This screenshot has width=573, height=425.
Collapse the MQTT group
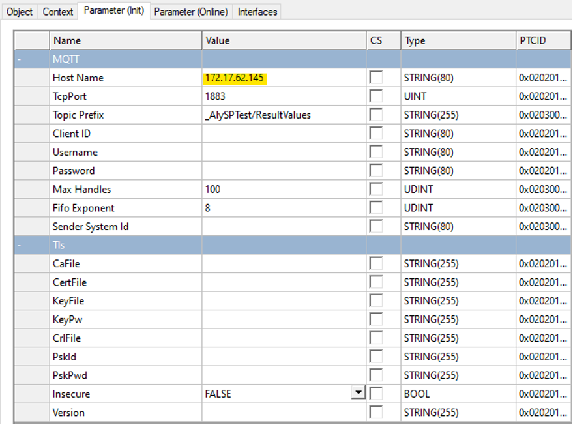(19, 59)
